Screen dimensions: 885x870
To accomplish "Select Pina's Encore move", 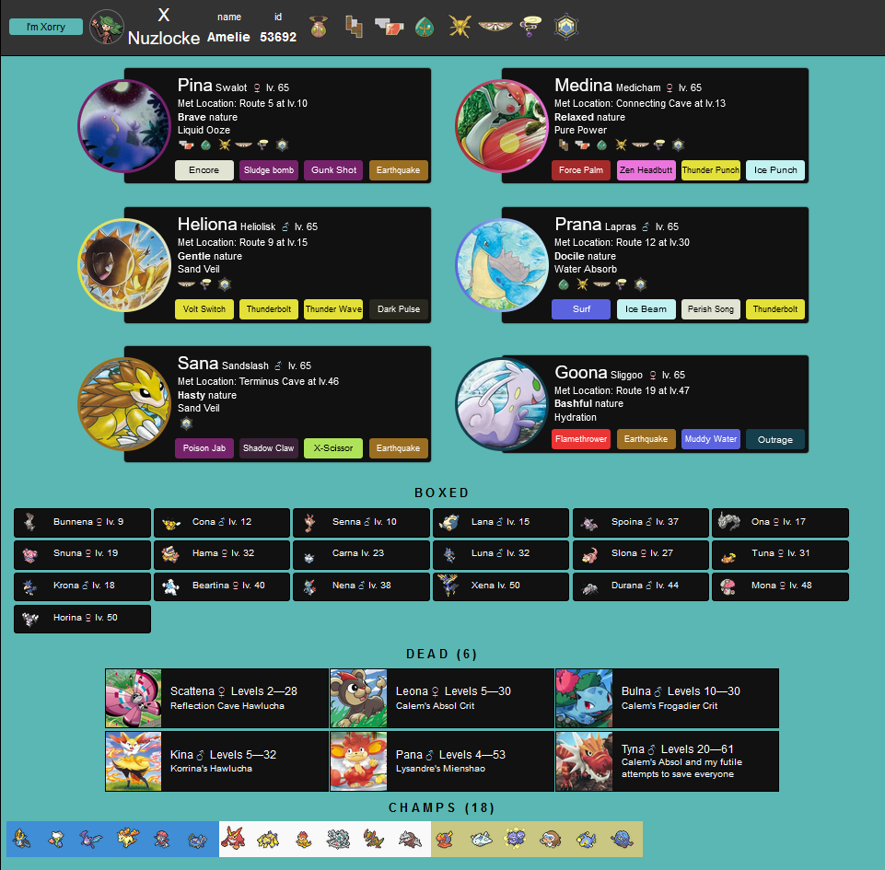I will [x=204, y=169].
